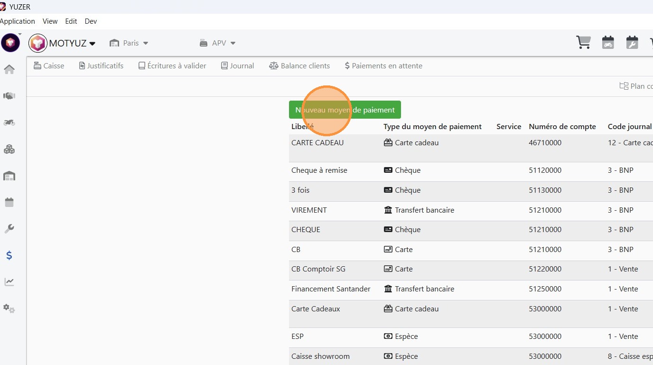
Task: Select the 'Carte Cadeaux' label cell
Action: 316,309
